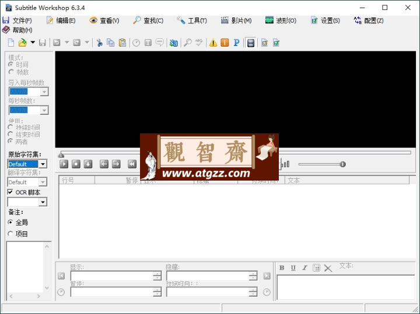The width and height of the screenshot is (420, 314).
Task: Click the Redo toolbar icon
Action: (77, 43)
